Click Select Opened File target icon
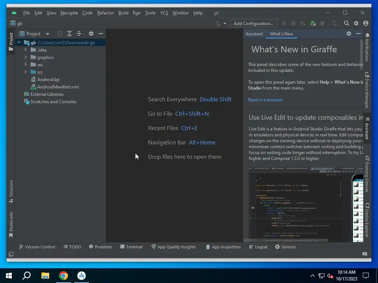The height and width of the screenshot is (283, 378). (x=60, y=34)
